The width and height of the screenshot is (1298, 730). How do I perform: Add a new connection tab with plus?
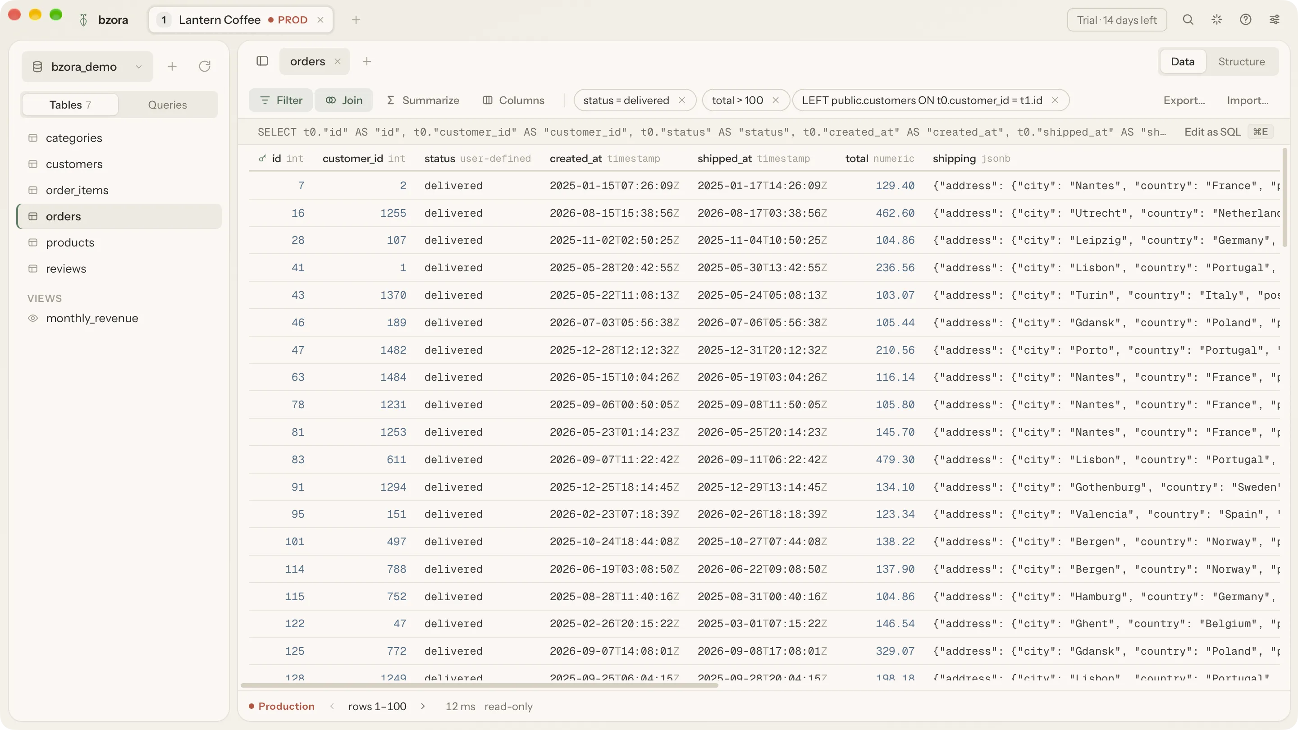(x=356, y=20)
